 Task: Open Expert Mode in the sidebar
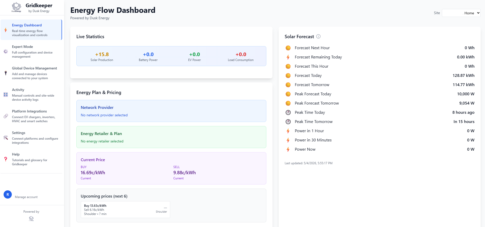click(x=31, y=51)
